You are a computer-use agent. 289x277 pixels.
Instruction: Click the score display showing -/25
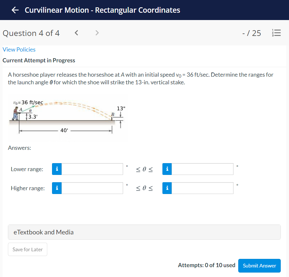[x=252, y=33]
